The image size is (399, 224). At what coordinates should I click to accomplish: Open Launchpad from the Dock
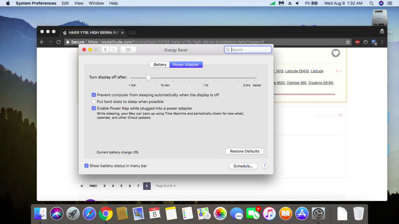point(73,214)
